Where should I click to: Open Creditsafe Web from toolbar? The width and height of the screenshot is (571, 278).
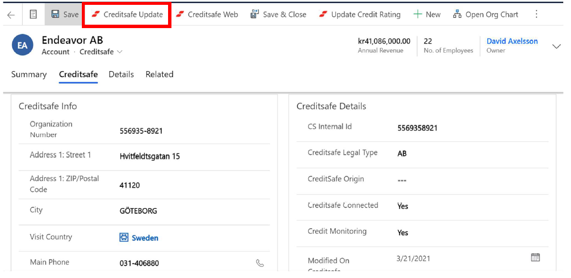(x=207, y=15)
